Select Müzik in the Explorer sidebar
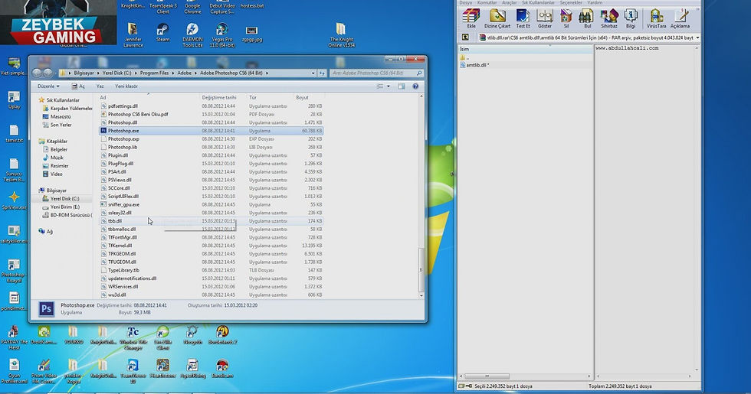Screen dimensions: 751x394 pos(57,158)
